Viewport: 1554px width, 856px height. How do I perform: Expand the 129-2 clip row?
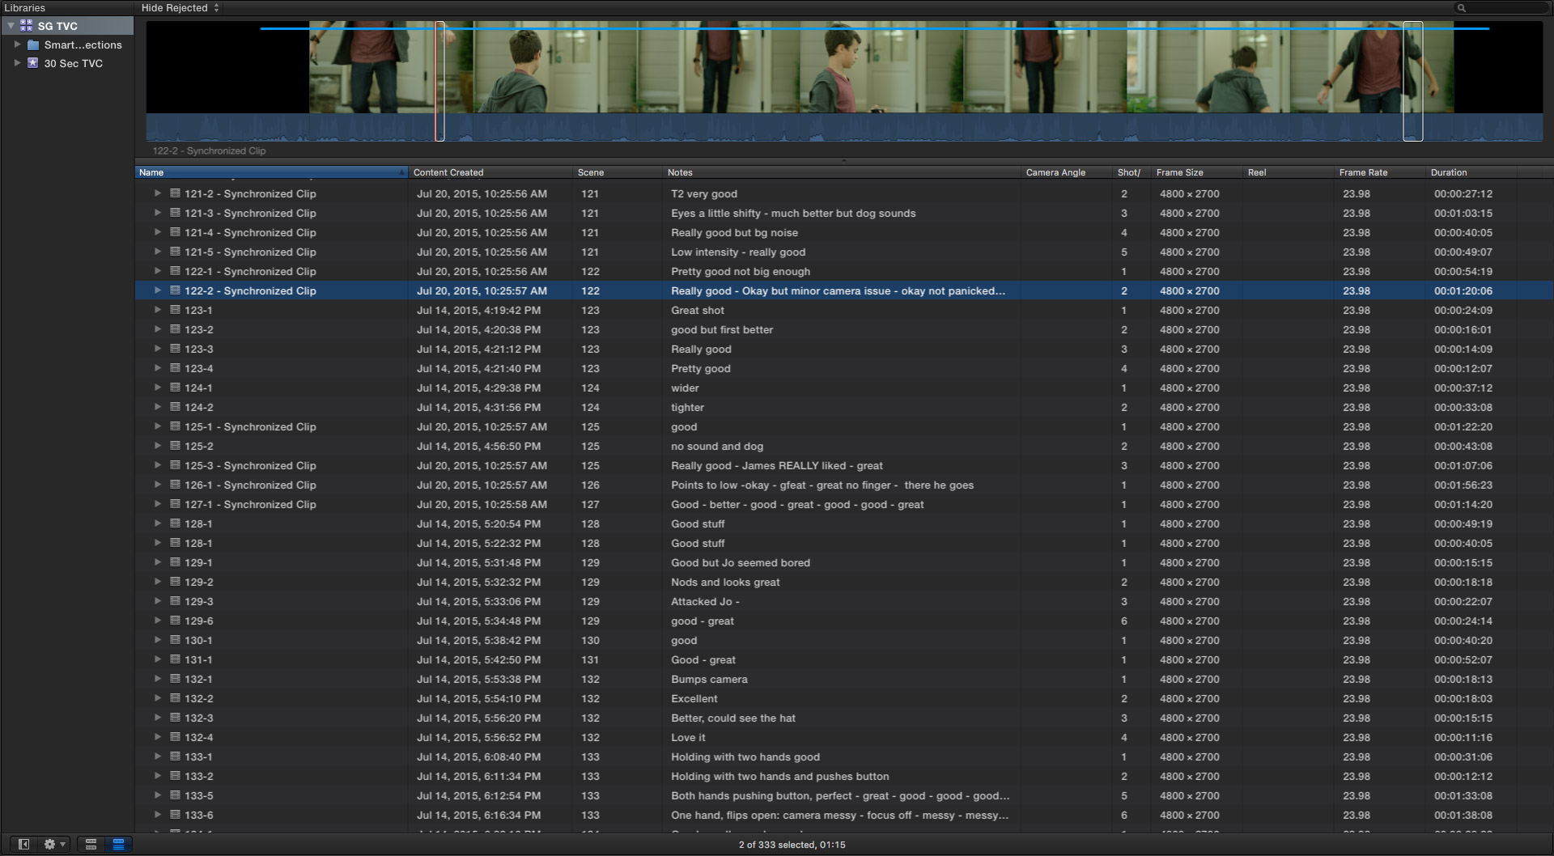coord(158,582)
